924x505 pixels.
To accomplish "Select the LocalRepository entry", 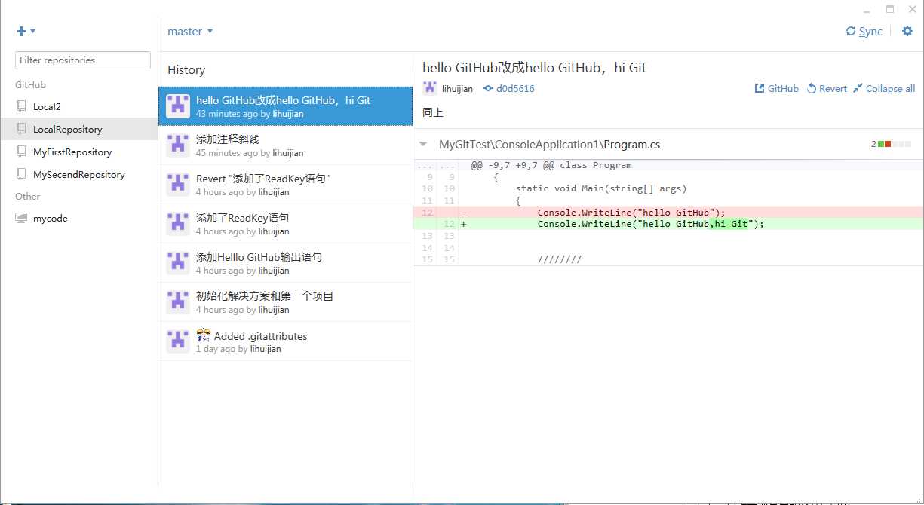I will (79, 130).
